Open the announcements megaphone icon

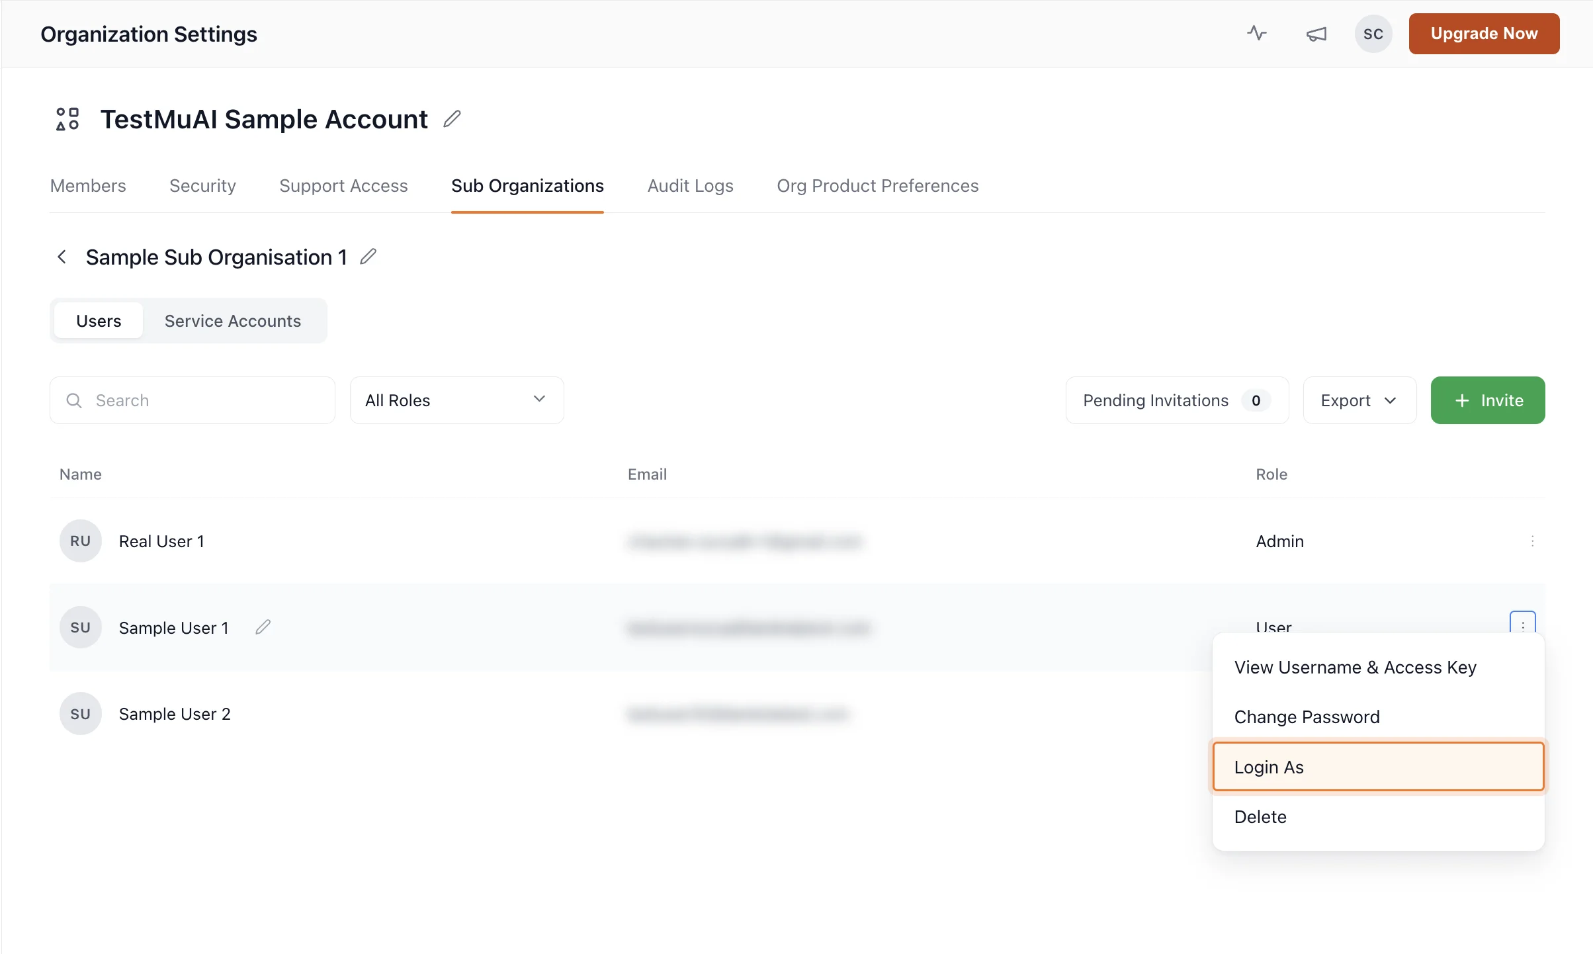point(1316,34)
